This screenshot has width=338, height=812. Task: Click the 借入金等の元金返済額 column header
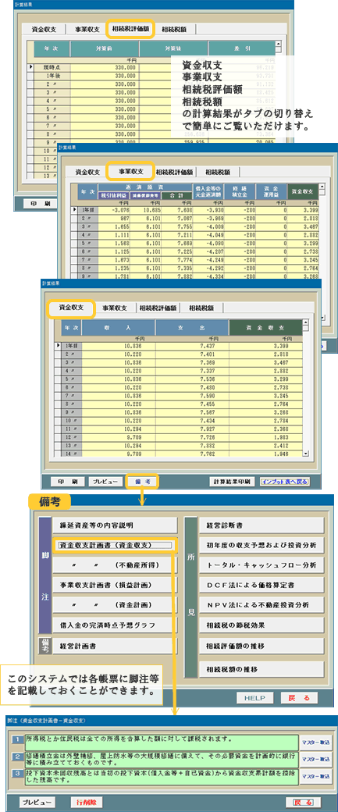coord(208,190)
